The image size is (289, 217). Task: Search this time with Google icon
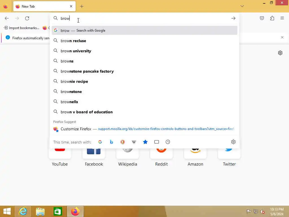(x=100, y=142)
